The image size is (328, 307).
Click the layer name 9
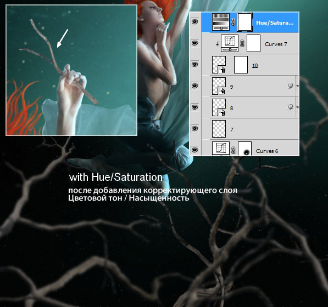coord(231,87)
